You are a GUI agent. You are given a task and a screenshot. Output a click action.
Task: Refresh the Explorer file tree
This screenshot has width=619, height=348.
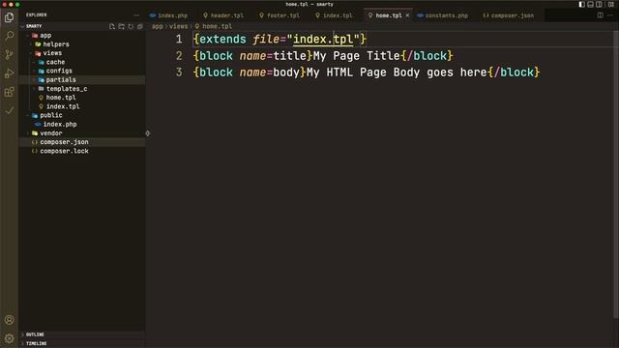coord(131,26)
